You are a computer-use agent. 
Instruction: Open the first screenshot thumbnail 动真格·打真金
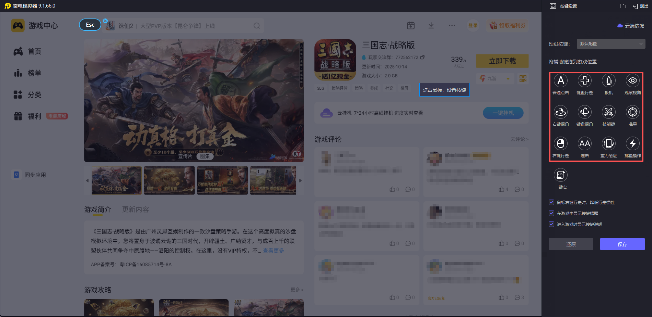click(x=117, y=180)
